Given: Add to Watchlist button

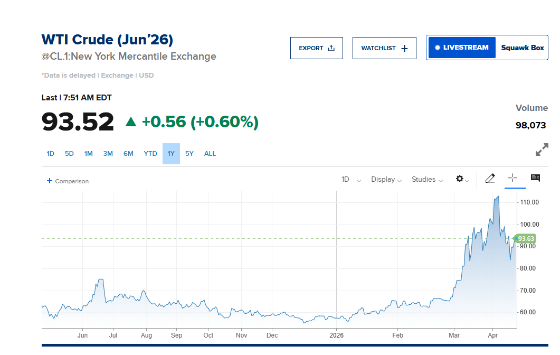Looking at the screenshot, I should tap(384, 48).
